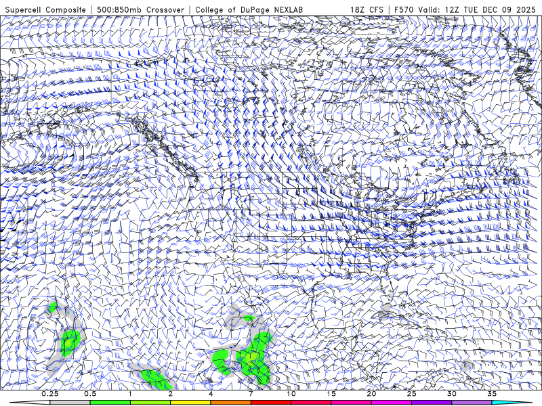The width and height of the screenshot is (542, 406).
Task: Select the gray 0.25–0.5 color bar segment
Action: point(70,403)
